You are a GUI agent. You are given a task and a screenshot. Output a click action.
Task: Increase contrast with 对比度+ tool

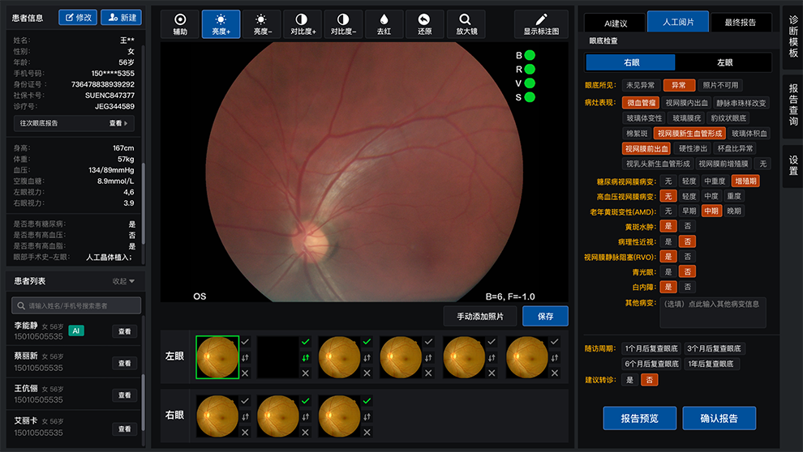coord(301,24)
